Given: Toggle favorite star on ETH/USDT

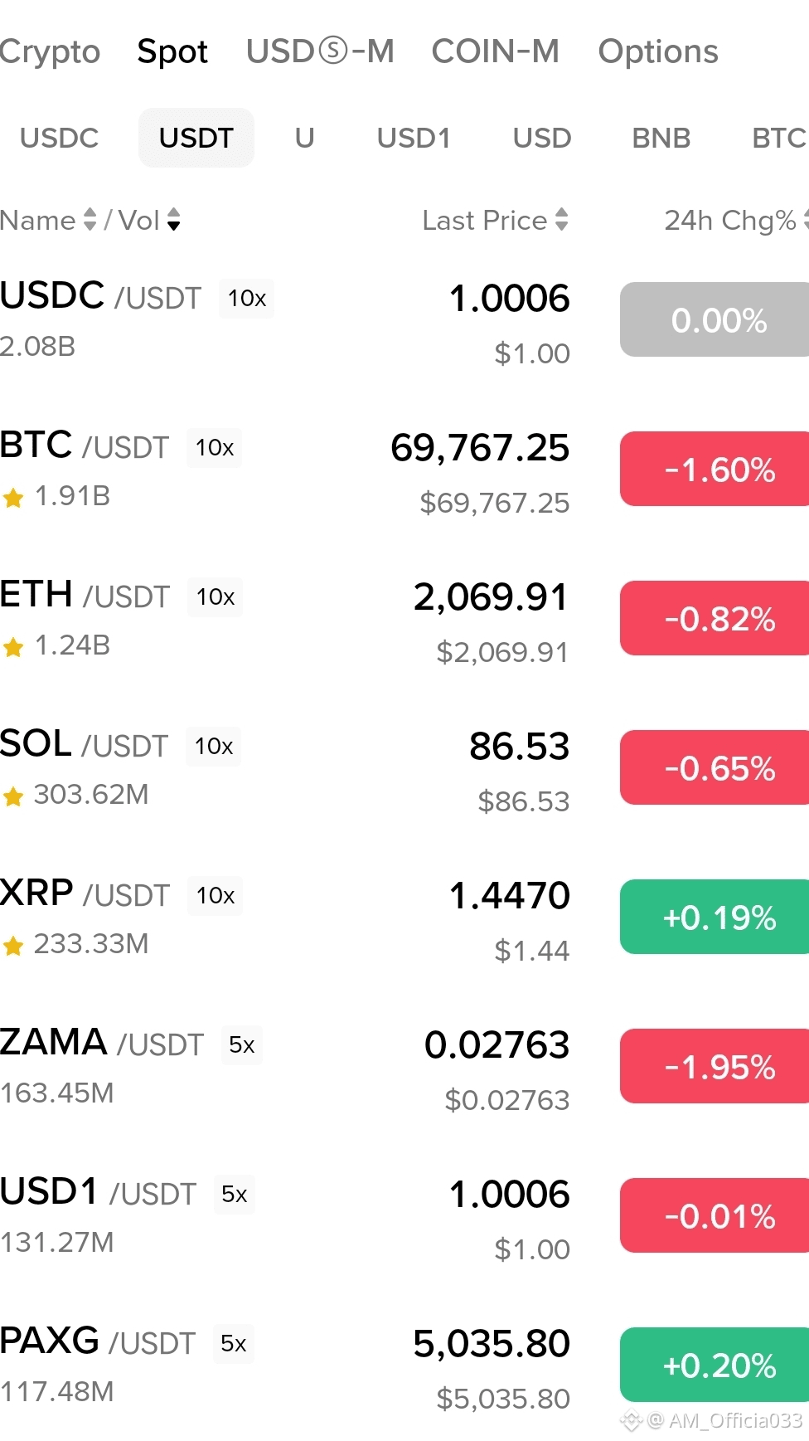Looking at the screenshot, I should pyautogui.click(x=13, y=647).
